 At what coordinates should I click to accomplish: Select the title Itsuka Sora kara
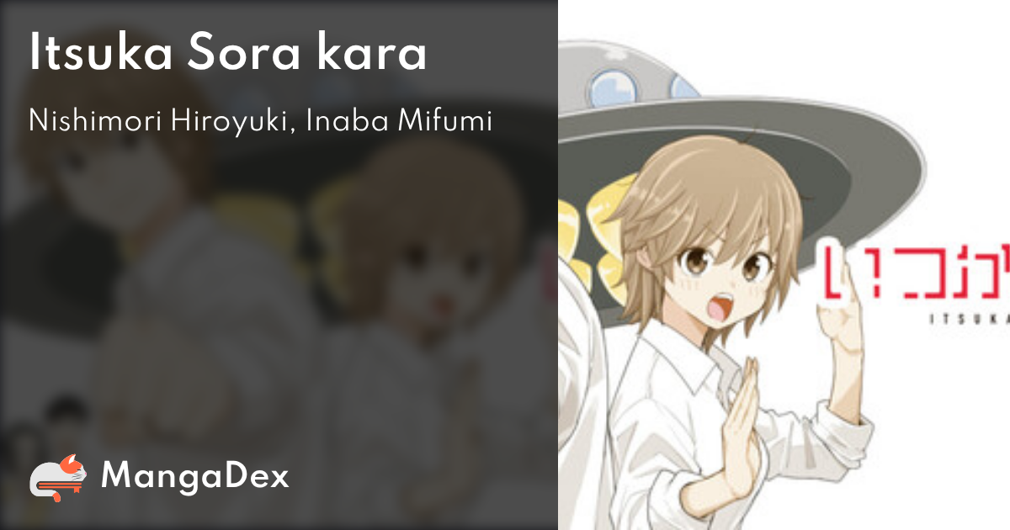point(228,54)
